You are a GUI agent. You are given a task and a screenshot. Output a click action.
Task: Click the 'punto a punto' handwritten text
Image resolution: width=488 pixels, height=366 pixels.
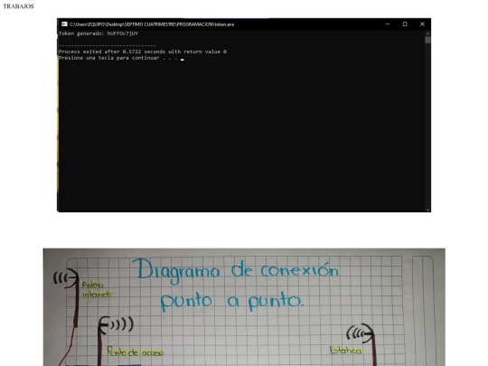click(x=232, y=301)
